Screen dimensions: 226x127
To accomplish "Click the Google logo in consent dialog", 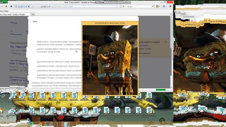I will pos(35,22).
